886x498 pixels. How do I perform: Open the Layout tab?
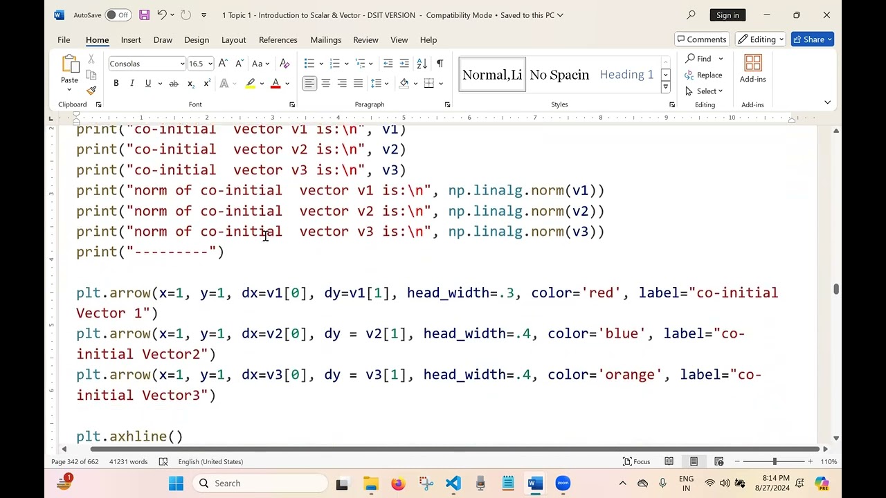click(233, 39)
